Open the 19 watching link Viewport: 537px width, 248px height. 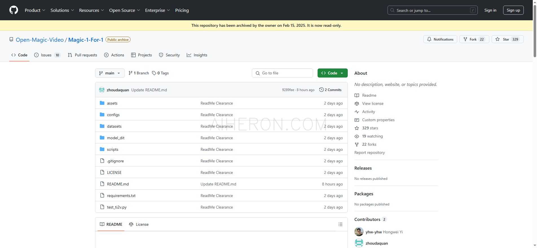369,136
